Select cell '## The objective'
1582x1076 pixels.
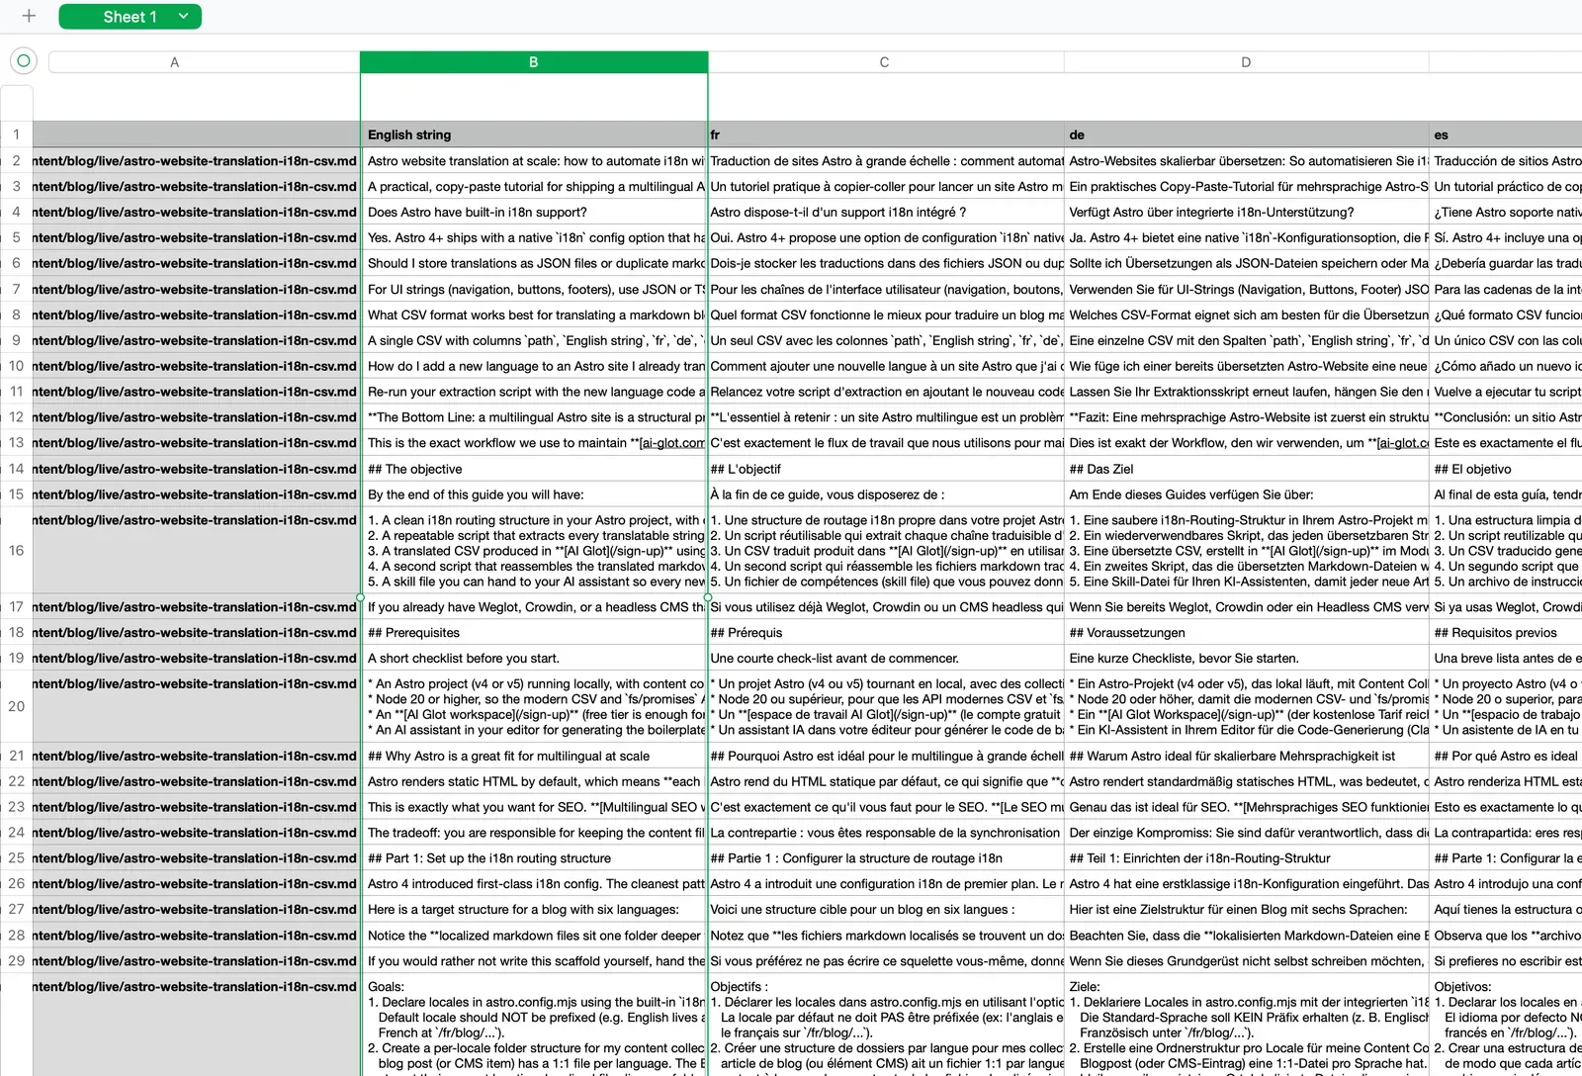point(534,469)
